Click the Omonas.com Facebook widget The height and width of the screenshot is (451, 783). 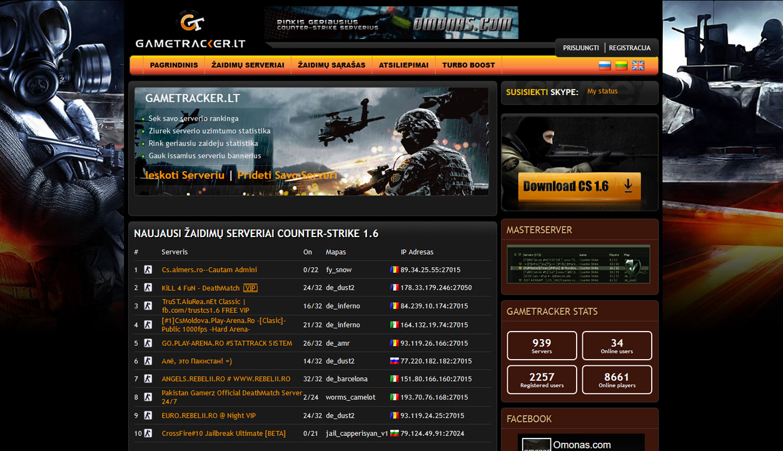pos(581,442)
